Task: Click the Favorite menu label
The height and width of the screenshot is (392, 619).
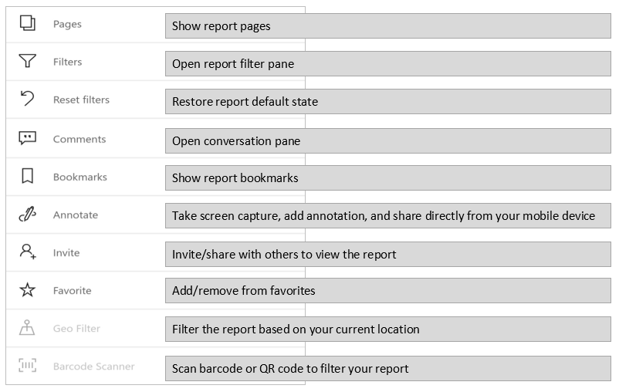Action: pos(73,291)
